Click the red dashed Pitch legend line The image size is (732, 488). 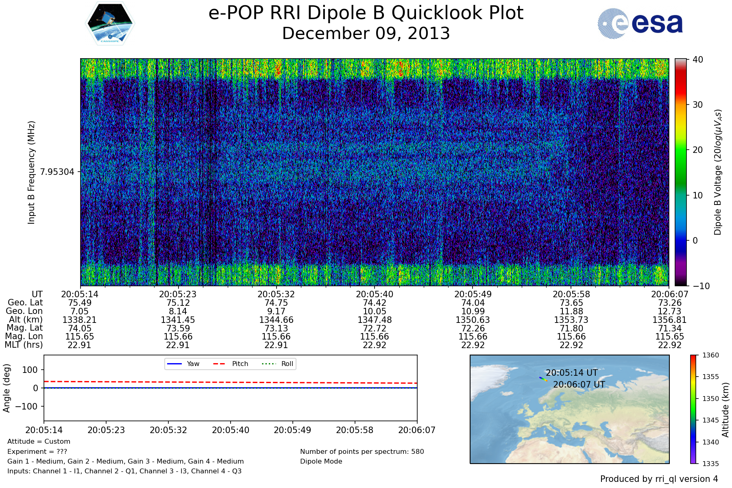(219, 364)
